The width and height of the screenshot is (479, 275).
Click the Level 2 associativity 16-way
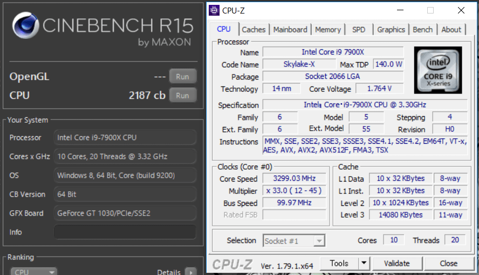pyautogui.click(x=450, y=203)
